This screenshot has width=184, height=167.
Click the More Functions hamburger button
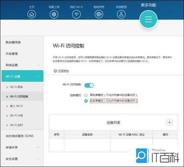[148, 19]
